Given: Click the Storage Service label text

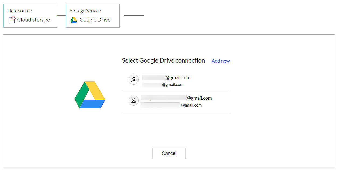Looking at the screenshot, I should (x=85, y=11).
